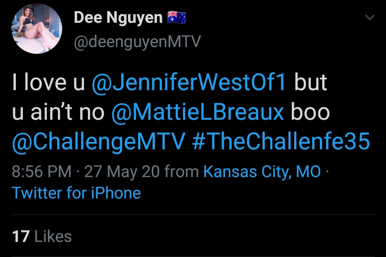Click the 8:56 PM timestamp
Image resolution: width=386 pixels, height=257 pixels.
(41, 171)
